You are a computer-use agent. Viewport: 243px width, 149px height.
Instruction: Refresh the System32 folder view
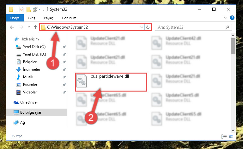(x=148, y=27)
